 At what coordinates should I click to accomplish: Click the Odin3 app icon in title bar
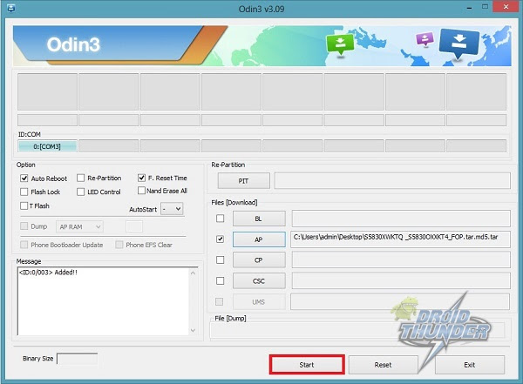point(11,8)
